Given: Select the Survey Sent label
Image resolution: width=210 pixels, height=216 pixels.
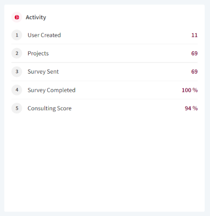Looking at the screenshot, I should (43, 72).
